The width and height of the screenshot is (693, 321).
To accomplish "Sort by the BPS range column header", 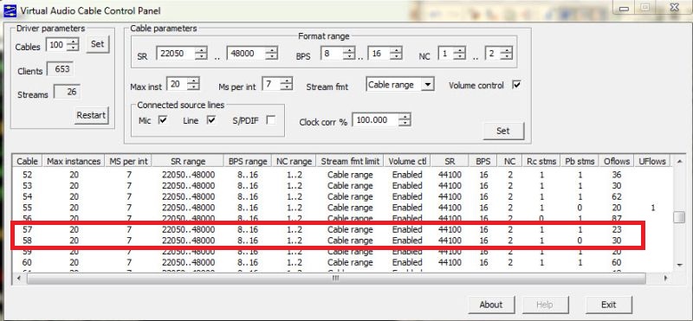I will click(248, 161).
